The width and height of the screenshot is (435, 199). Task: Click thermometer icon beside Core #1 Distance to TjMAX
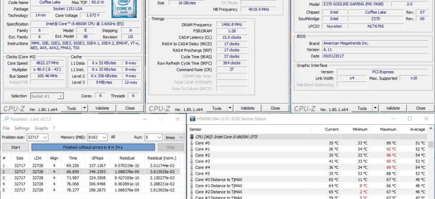(191, 185)
